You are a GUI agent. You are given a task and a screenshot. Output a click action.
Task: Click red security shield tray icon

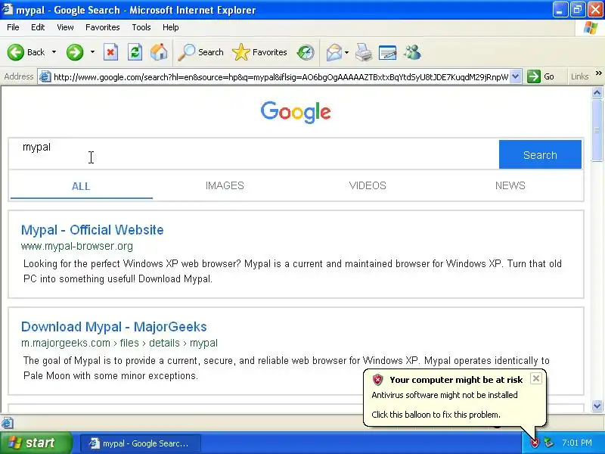coord(535,443)
